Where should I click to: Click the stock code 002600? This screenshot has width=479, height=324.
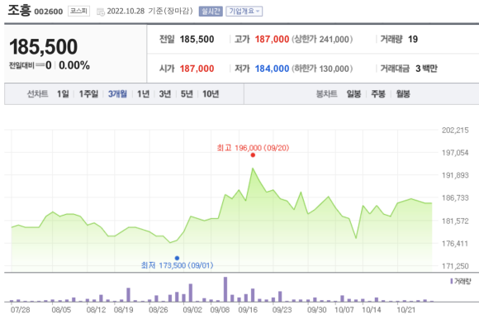(x=48, y=12)
